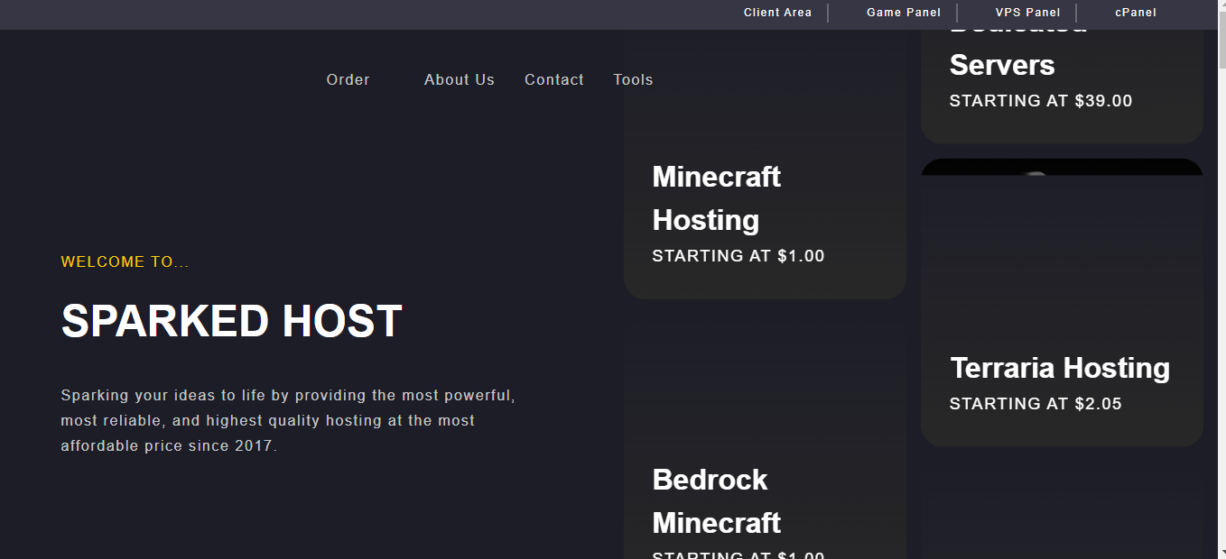
Task: Click the STARTING AT $39.00 price
Action: [x=1041, y=101]
